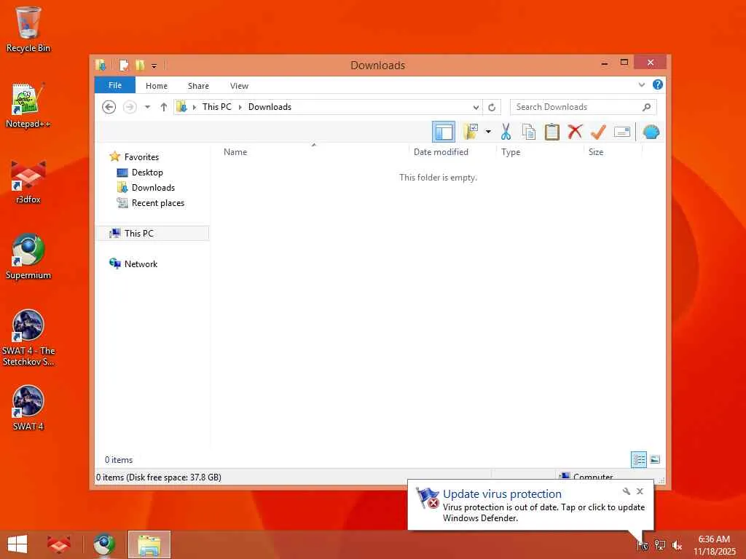Toggle the navigation pane layout button
746x559 pixels.
444,132
